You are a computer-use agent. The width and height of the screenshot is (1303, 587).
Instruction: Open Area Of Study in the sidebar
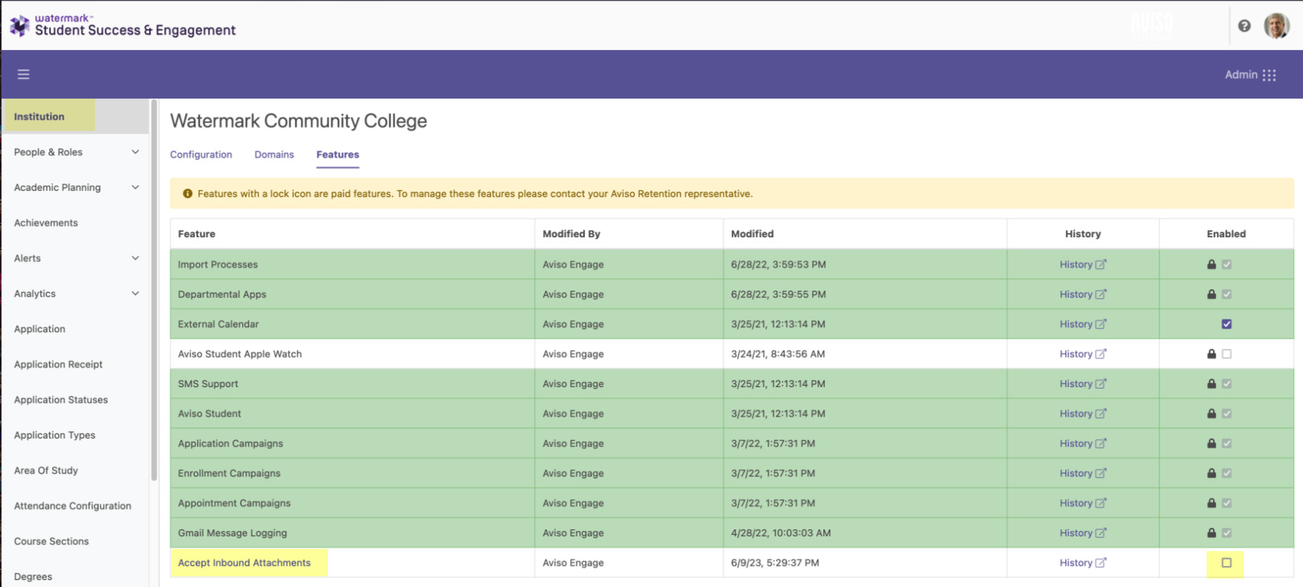(46, 470)
